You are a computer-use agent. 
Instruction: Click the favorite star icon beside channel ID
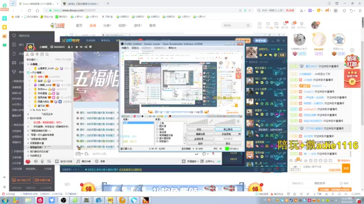[x=76, y=47]
